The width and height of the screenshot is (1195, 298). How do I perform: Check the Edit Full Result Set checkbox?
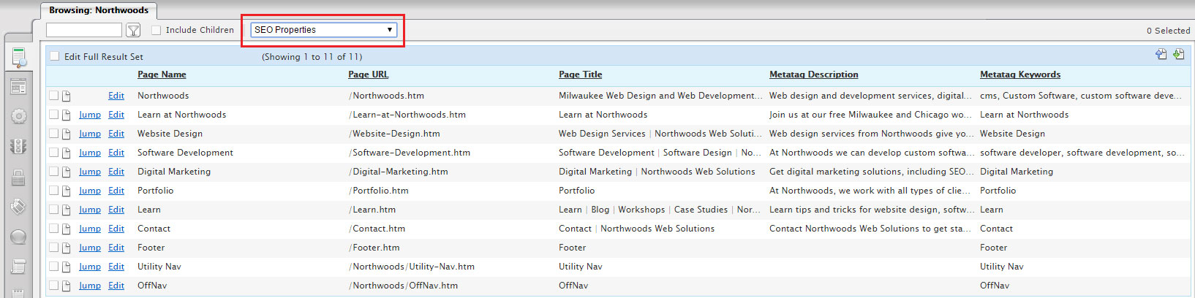[x=54, y=56]
